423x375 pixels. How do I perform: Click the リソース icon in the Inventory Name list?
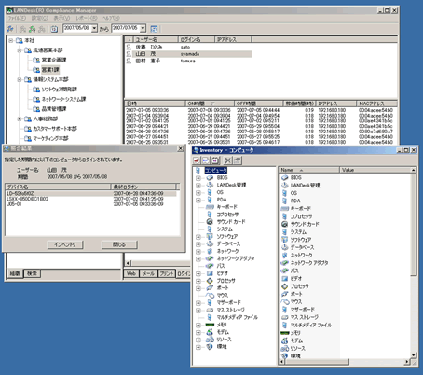point(285,348)
